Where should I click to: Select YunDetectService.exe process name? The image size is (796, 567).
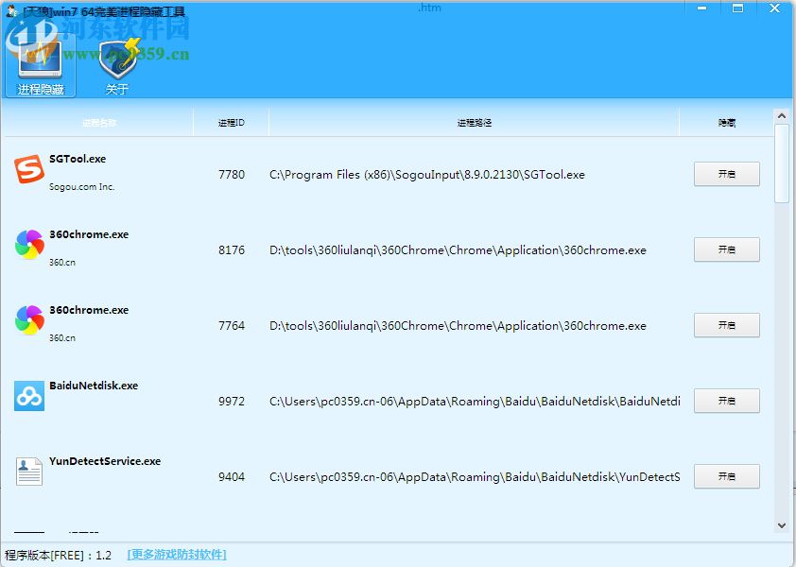coord(105,461)
